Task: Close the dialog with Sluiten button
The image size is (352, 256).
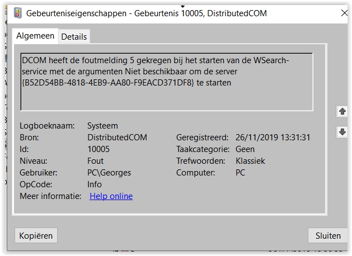Action: click(327, 235)
